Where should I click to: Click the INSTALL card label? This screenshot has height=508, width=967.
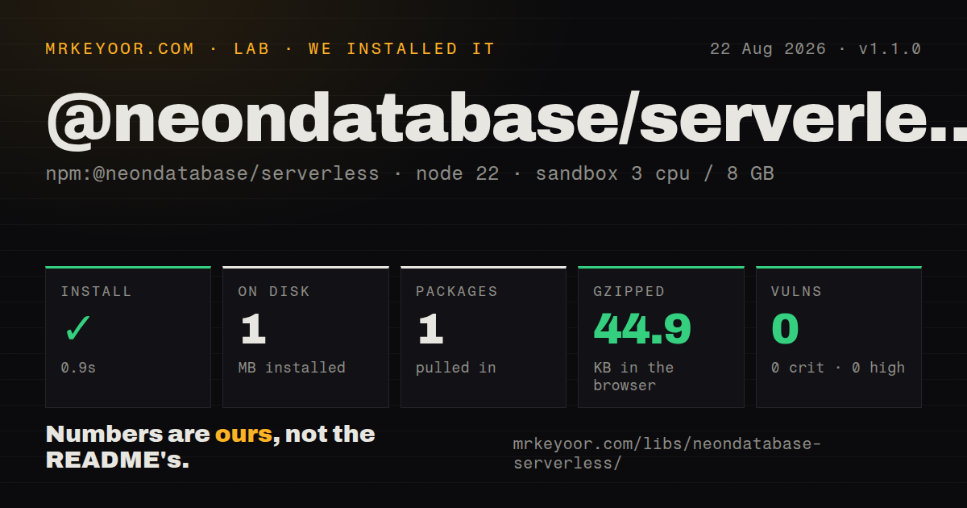96,291
